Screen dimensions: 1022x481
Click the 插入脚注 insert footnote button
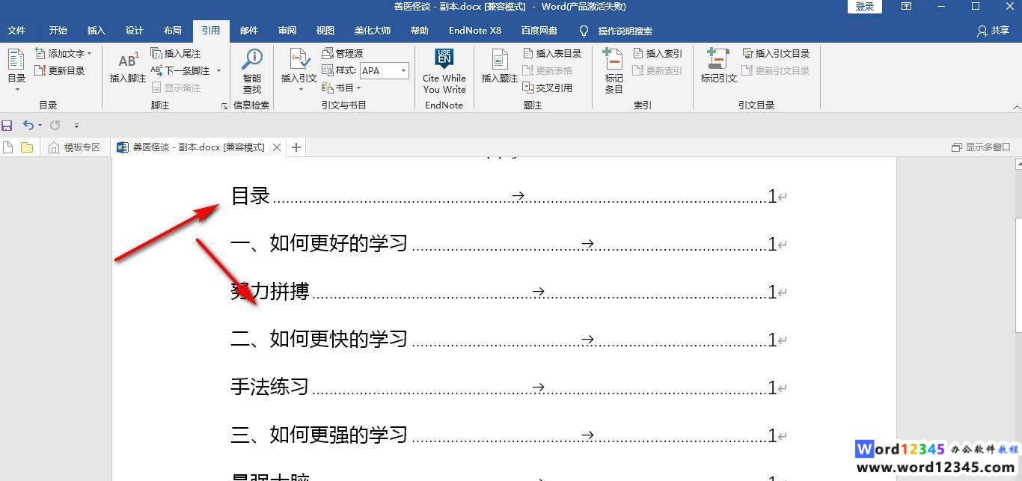pyautogui.click(x=128, y=67)
